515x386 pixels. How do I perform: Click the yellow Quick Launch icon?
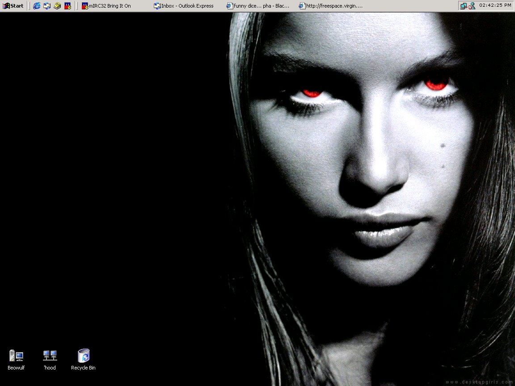(x=57, y=6)
